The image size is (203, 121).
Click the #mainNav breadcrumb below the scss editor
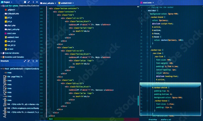[x=153, y=120]
